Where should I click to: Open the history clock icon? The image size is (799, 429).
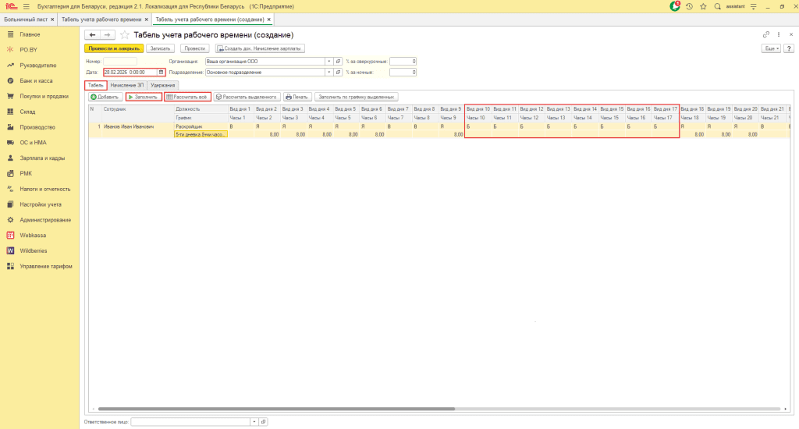pyautogui.click(x=689, y=6)
